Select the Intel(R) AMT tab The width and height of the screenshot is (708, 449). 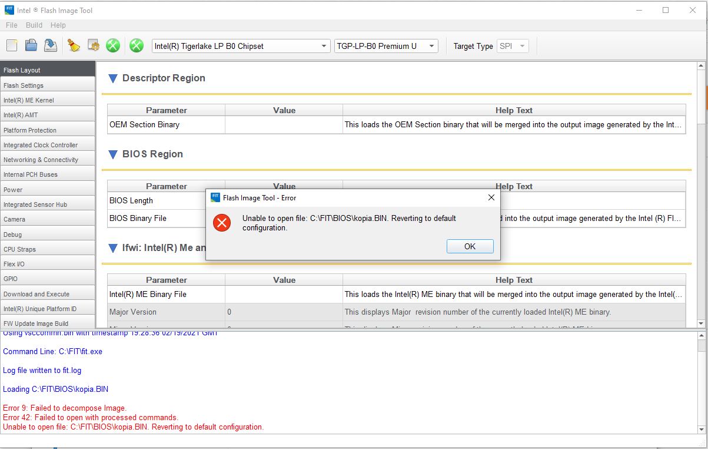[47, 115]
